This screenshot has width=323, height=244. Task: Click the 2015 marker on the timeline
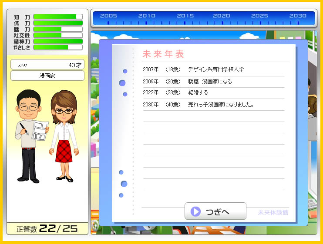[185, 16]
